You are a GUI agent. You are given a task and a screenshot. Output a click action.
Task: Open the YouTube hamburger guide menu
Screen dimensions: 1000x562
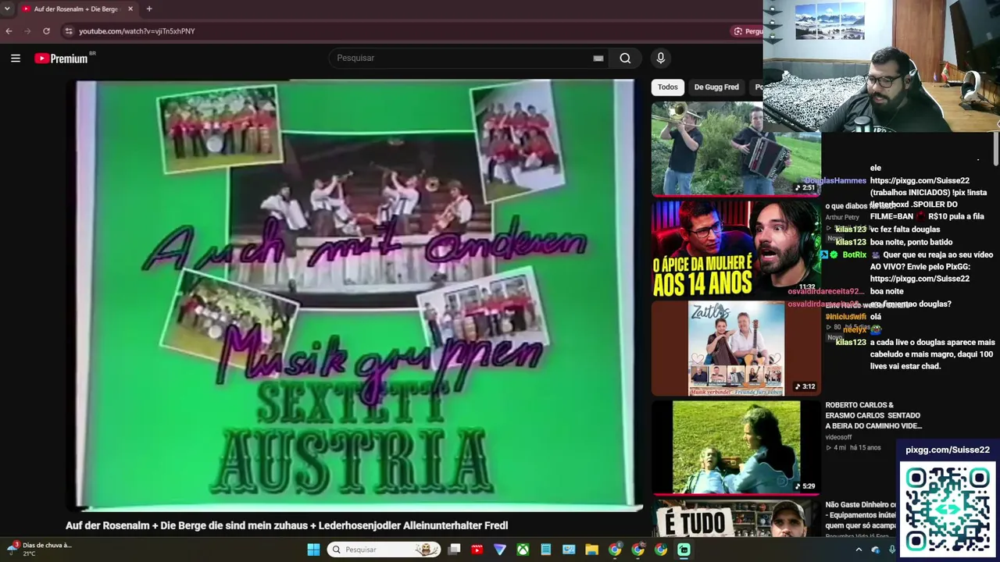click(16, 58)
